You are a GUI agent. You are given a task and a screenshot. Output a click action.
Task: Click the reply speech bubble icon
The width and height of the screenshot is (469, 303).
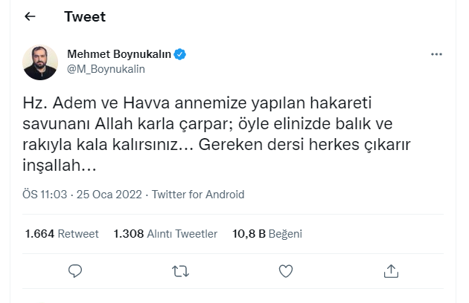click(74, 271)
